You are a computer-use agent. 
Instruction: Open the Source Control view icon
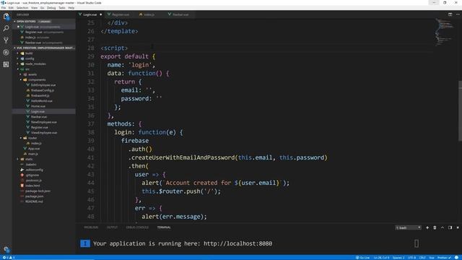pos(6,40)
